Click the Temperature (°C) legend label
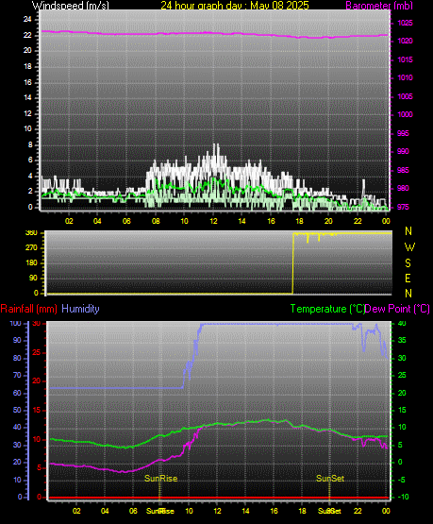 327,309
